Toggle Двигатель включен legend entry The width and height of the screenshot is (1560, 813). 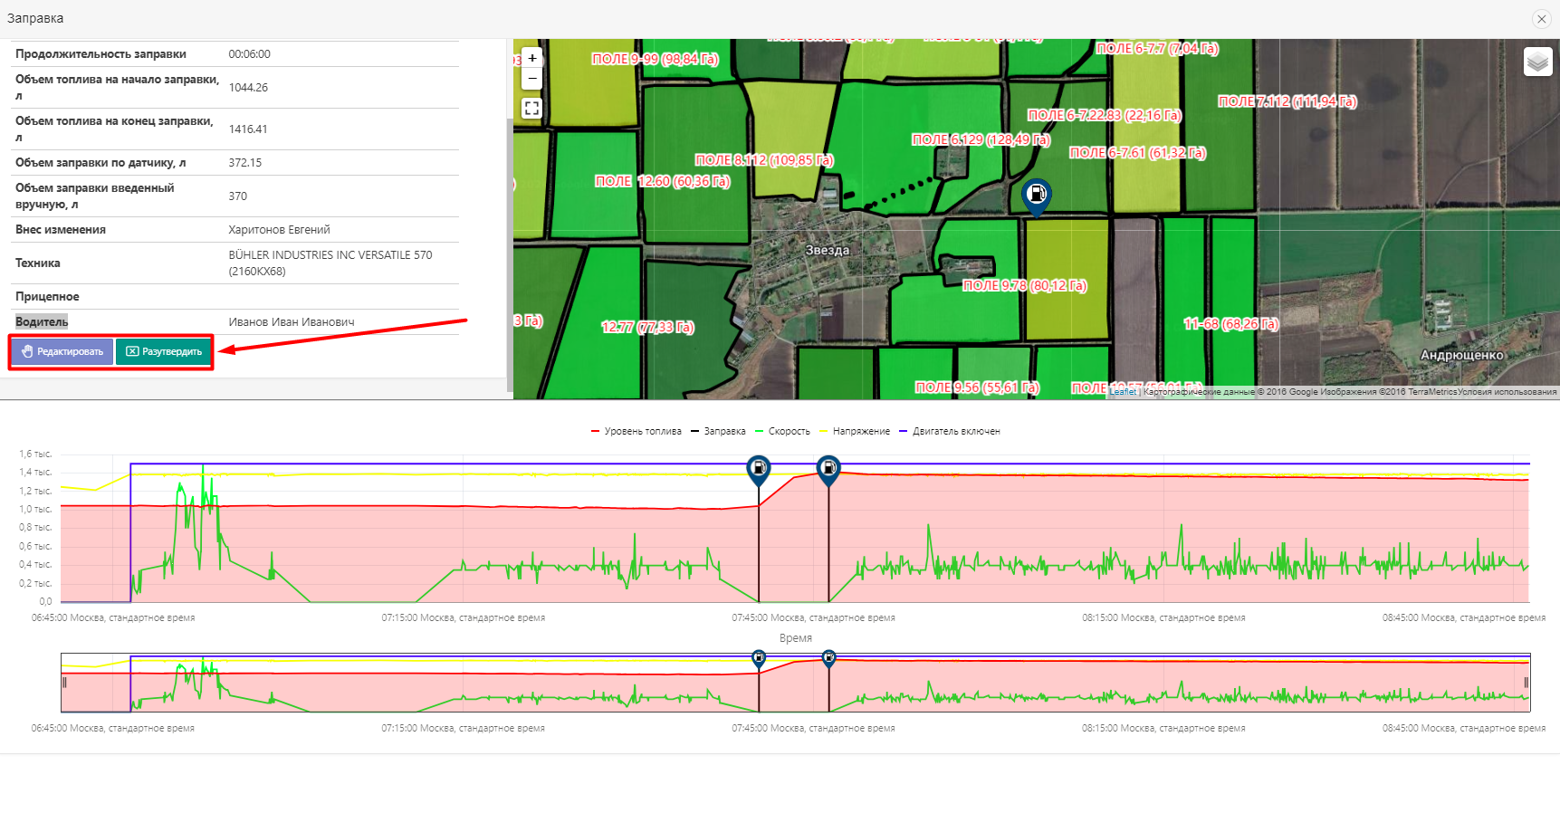[x=950, y=431]
